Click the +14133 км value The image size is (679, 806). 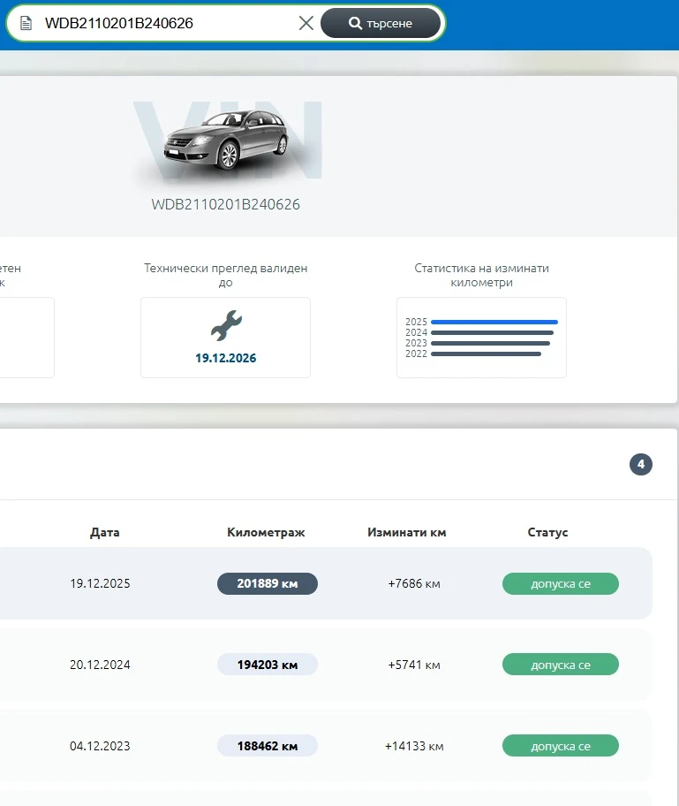coord(414,747)
